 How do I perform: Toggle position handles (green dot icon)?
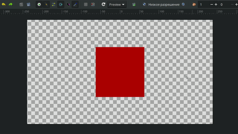pyautogui.click(x=39, y=5)
